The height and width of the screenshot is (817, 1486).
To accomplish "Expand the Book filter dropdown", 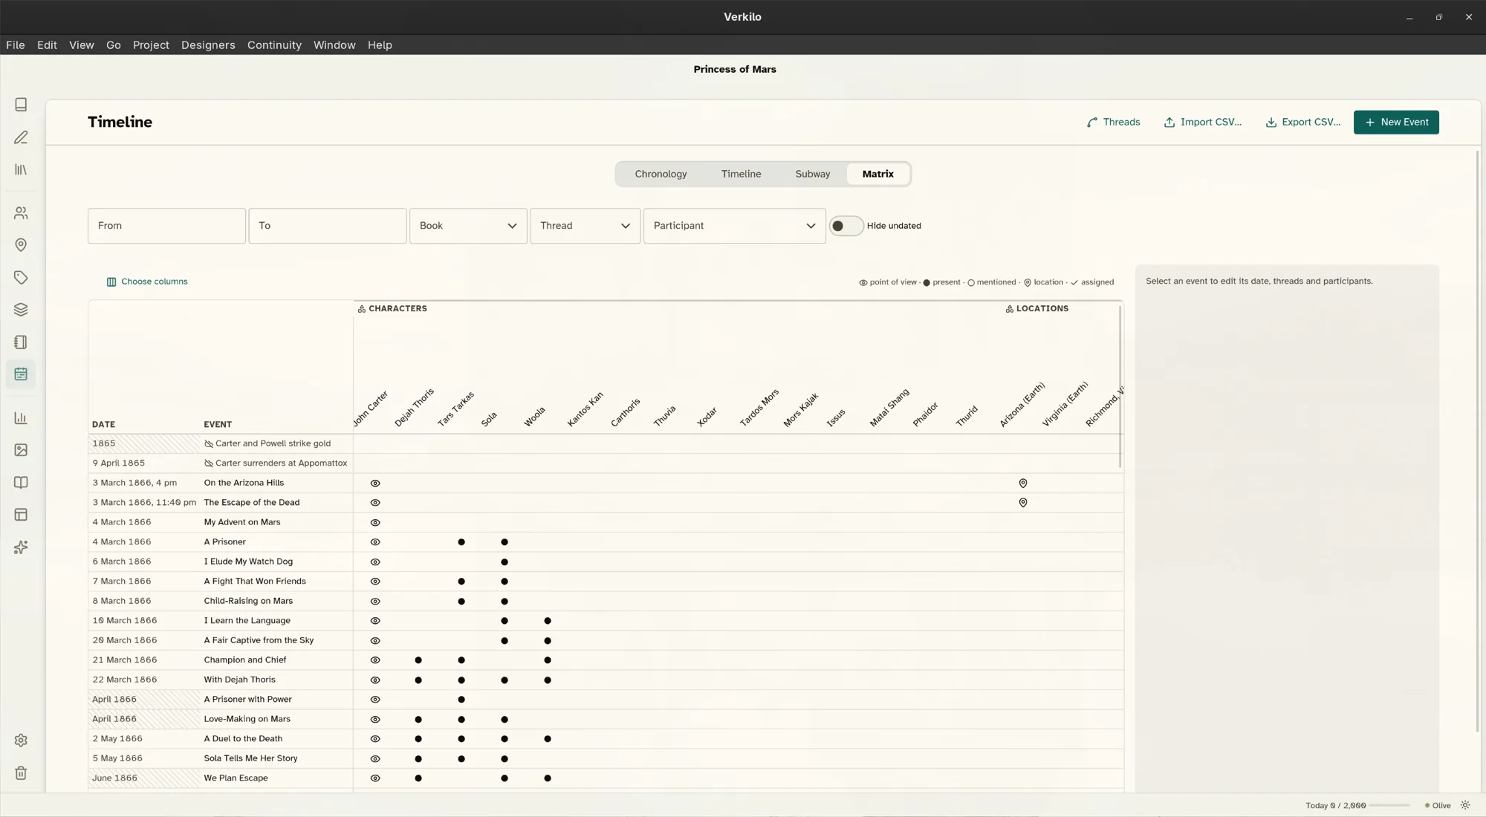I will pos(468,226).
